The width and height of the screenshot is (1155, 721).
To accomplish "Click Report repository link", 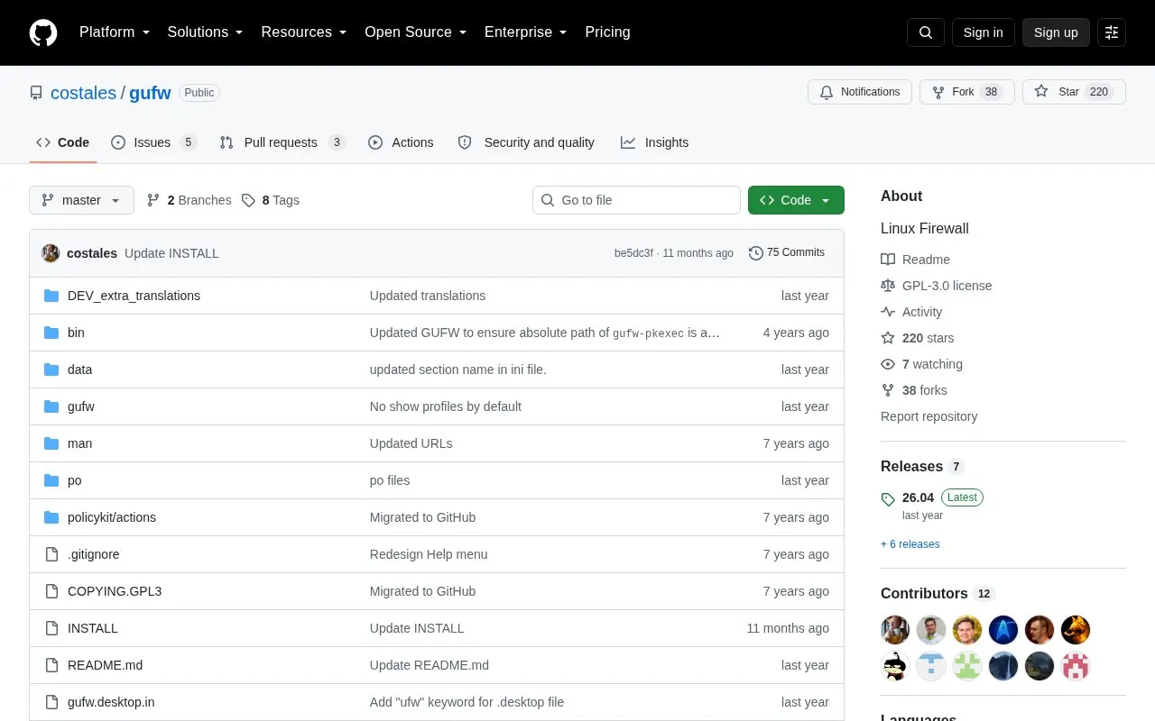I will pyautogui.click(x=929, y=416).
